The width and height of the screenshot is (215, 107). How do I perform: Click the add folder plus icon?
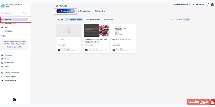[x=27, y=36]
